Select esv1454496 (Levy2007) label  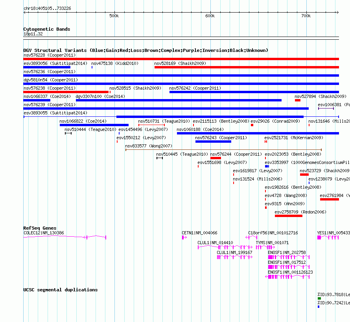pyautogui.click(x=143, y=129)
